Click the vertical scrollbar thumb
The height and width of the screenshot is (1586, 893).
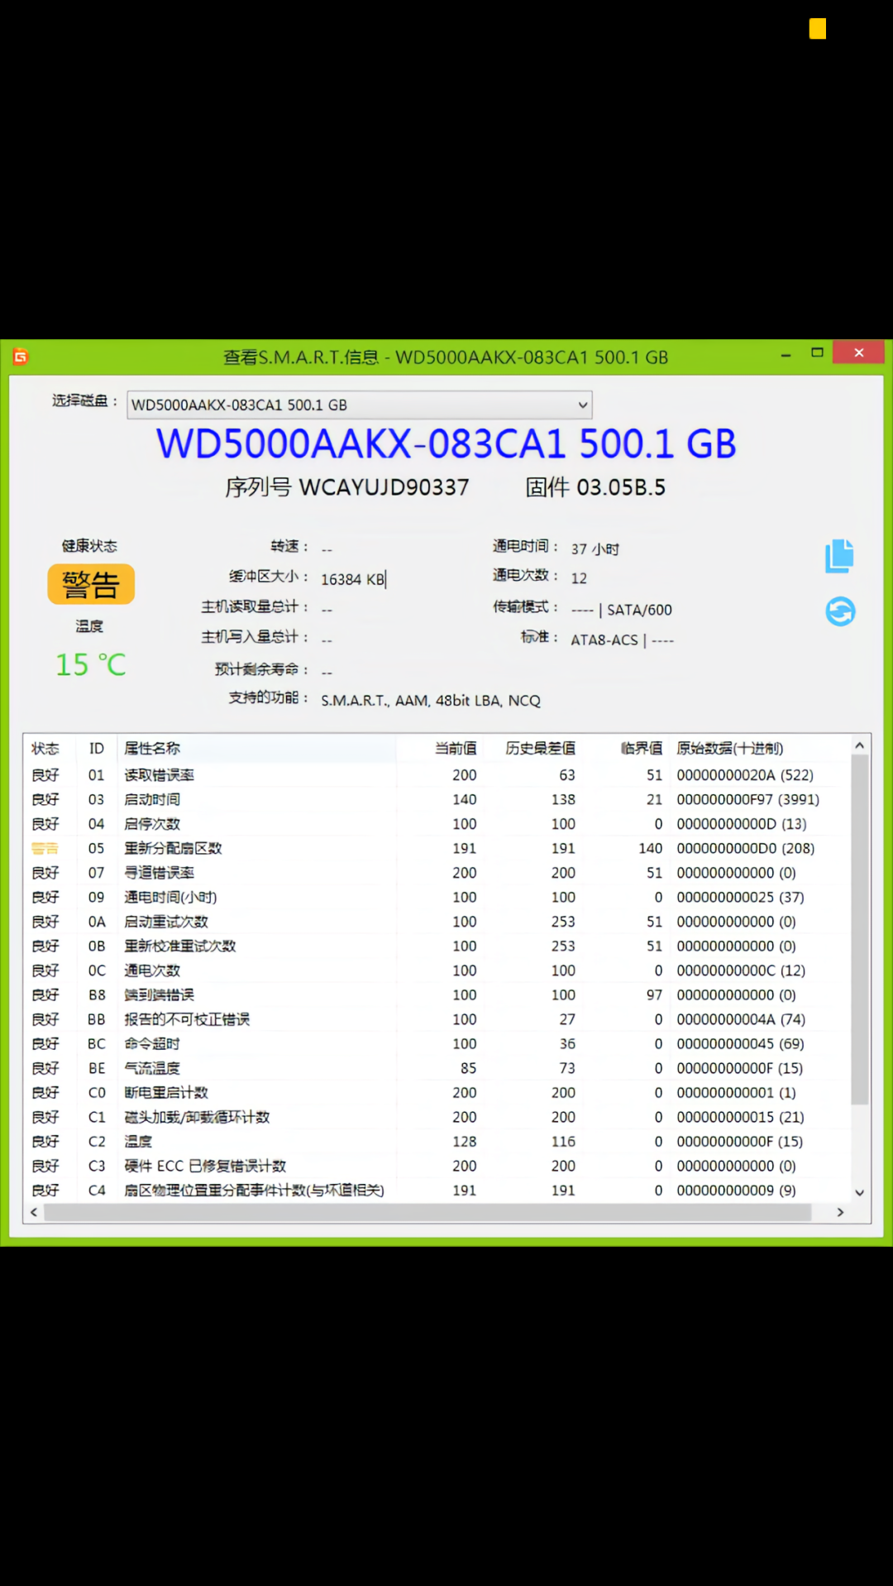point(860,929)
